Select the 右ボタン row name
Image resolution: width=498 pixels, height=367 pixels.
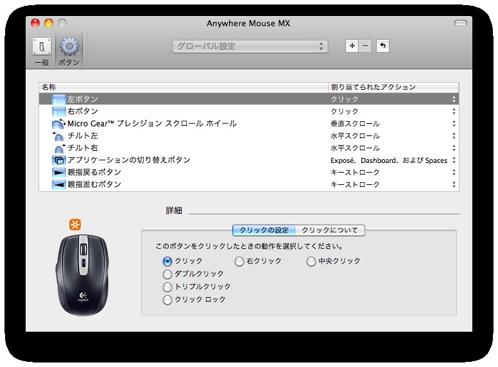(x=83, y=112)
